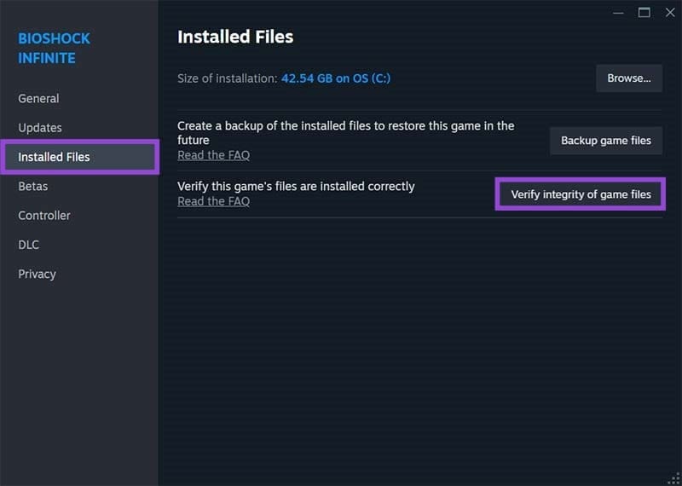Click the window resize grip

coord(673,478)
